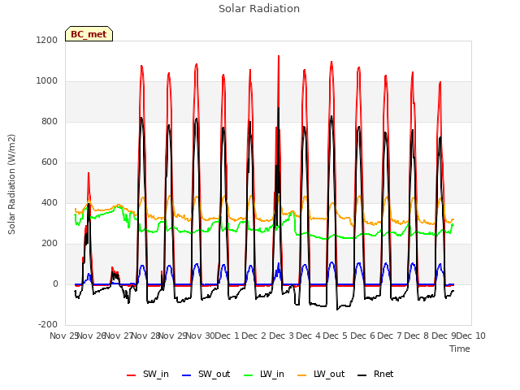This screenshot has height=390, width=520.
Task: Click the tallest SW_in spike near Dec 3
Action: point(279,56)
